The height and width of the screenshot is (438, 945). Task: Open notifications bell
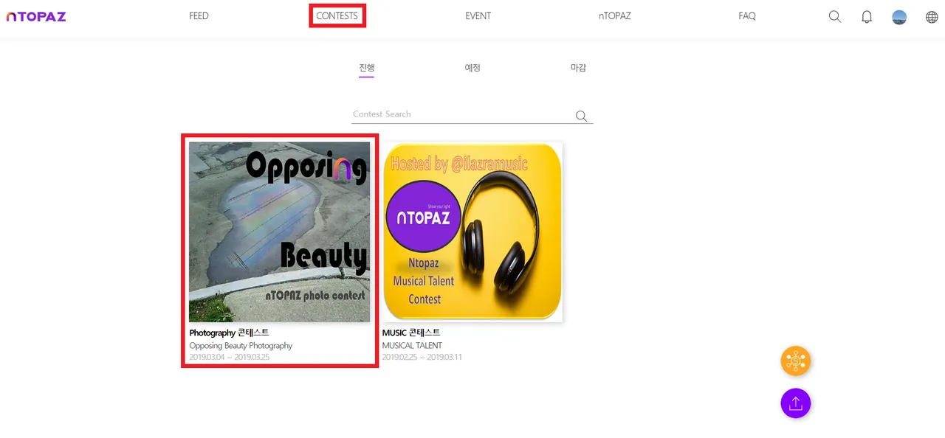click(867, 16)
